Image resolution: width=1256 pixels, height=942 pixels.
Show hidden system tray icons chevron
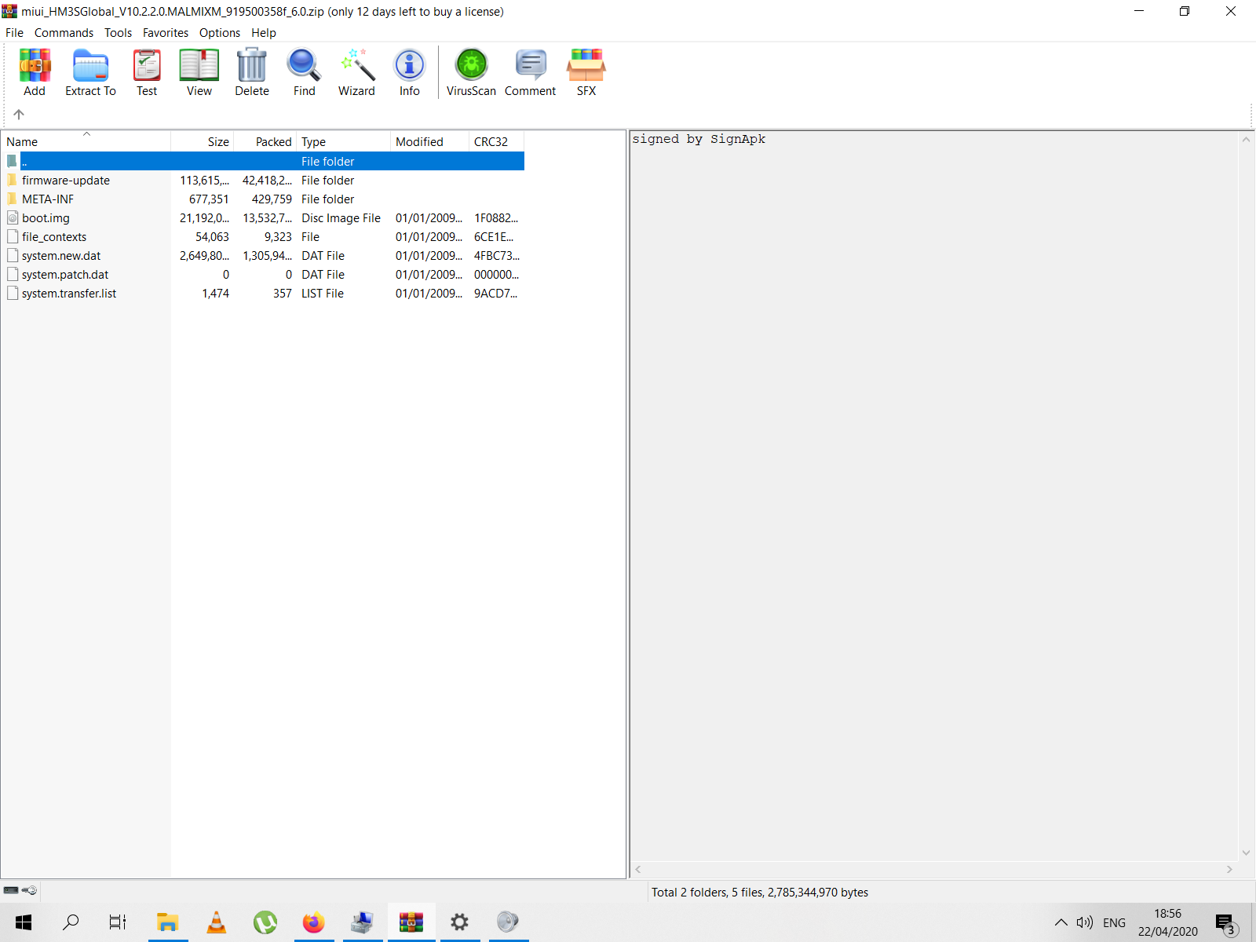click(1061, 922)
